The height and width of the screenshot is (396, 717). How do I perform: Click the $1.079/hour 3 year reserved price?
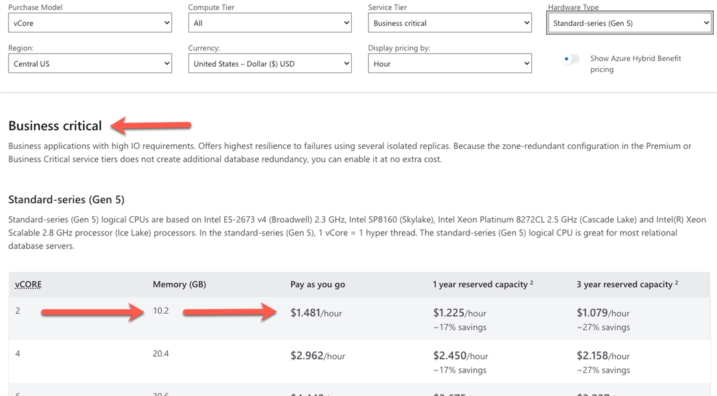coord(603,313)
